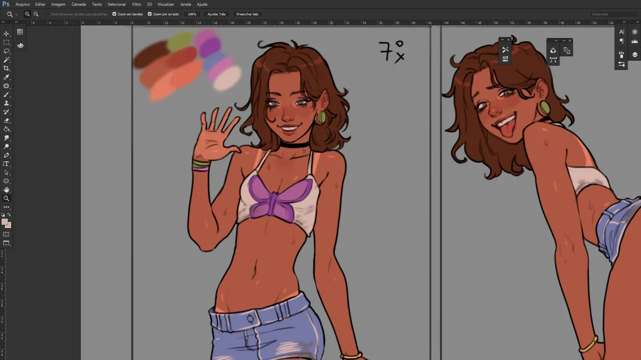Open the 'Essenciais' workspace dropdown
The image size is (641, 360).
pos(613,14)
